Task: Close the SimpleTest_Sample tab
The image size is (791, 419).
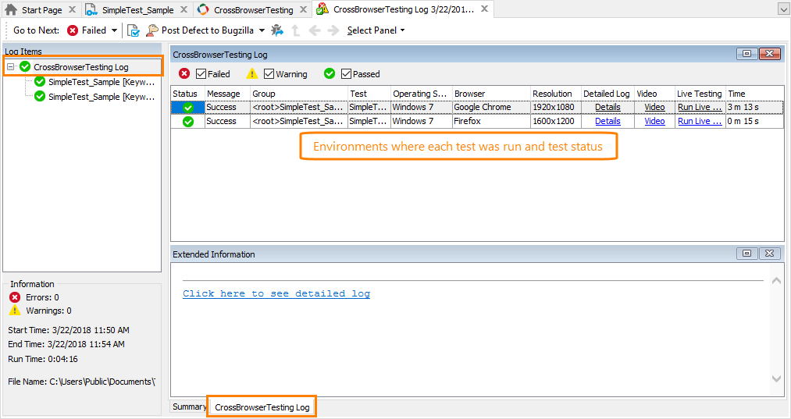Action: click(185, 9)
